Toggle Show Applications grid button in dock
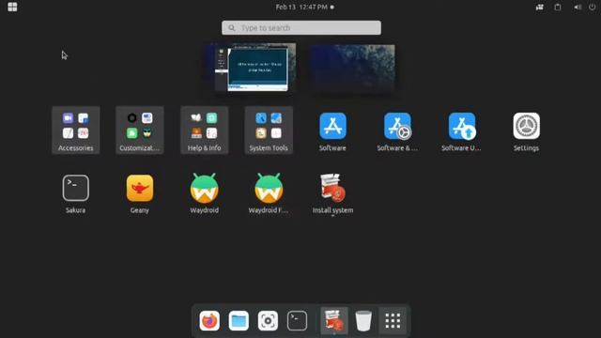The height and width of the screenshot is (338, 601). [393, 320]
